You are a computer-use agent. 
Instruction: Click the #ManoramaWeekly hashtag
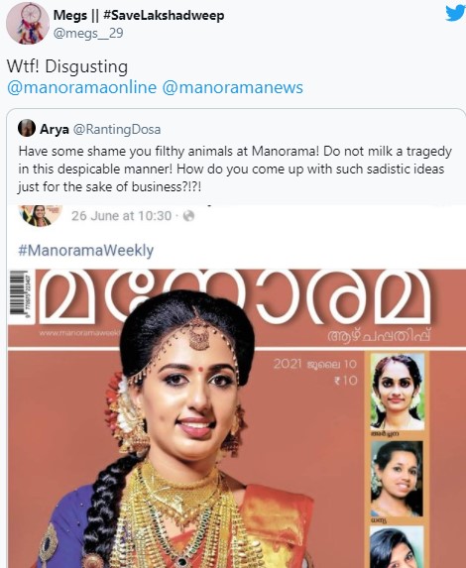(x=86, y=251)
